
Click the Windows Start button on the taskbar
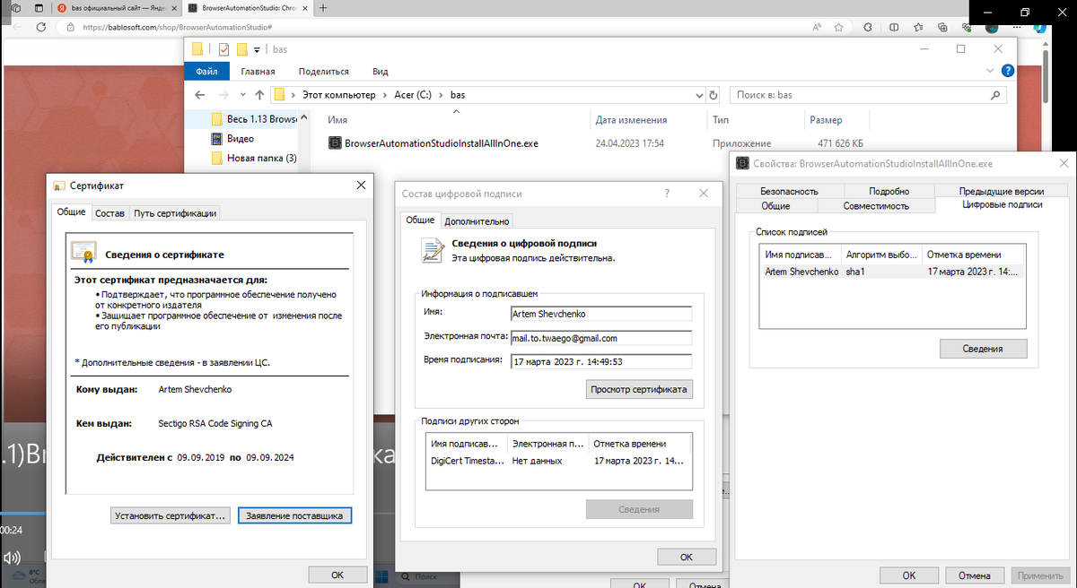383,576
